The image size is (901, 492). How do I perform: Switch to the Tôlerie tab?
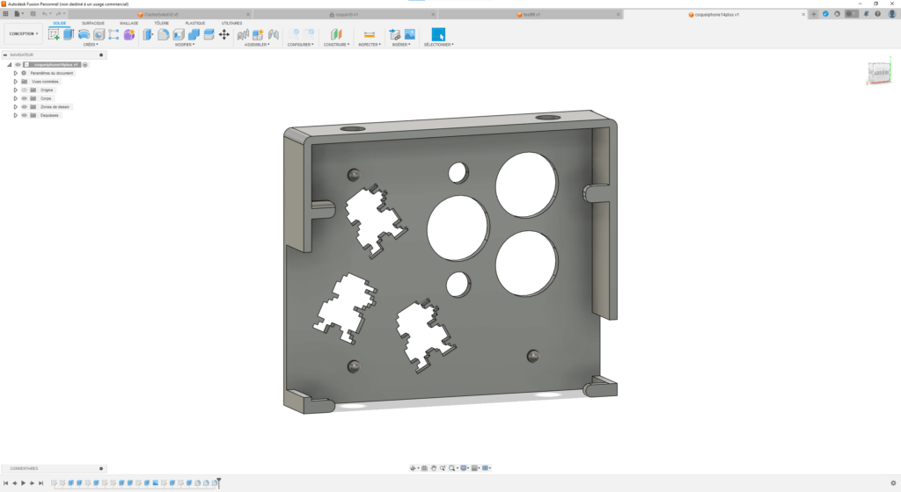(x=162, y=23)
